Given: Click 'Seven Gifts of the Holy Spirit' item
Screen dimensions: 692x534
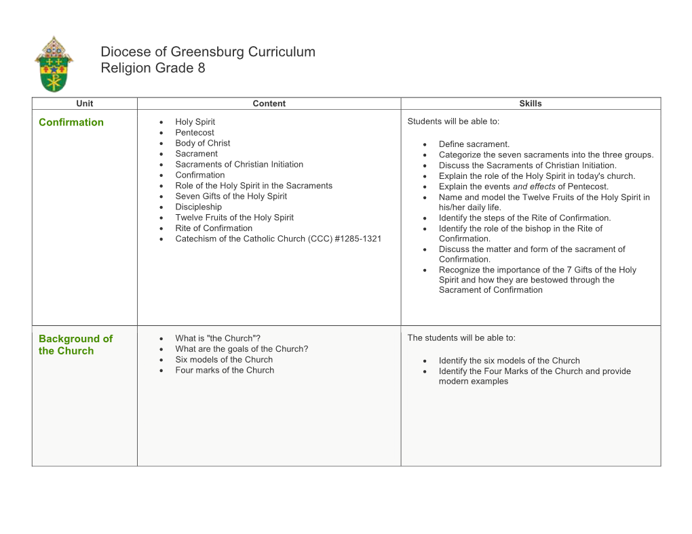Looking at the screenshot, I should (x=231, y=197).
